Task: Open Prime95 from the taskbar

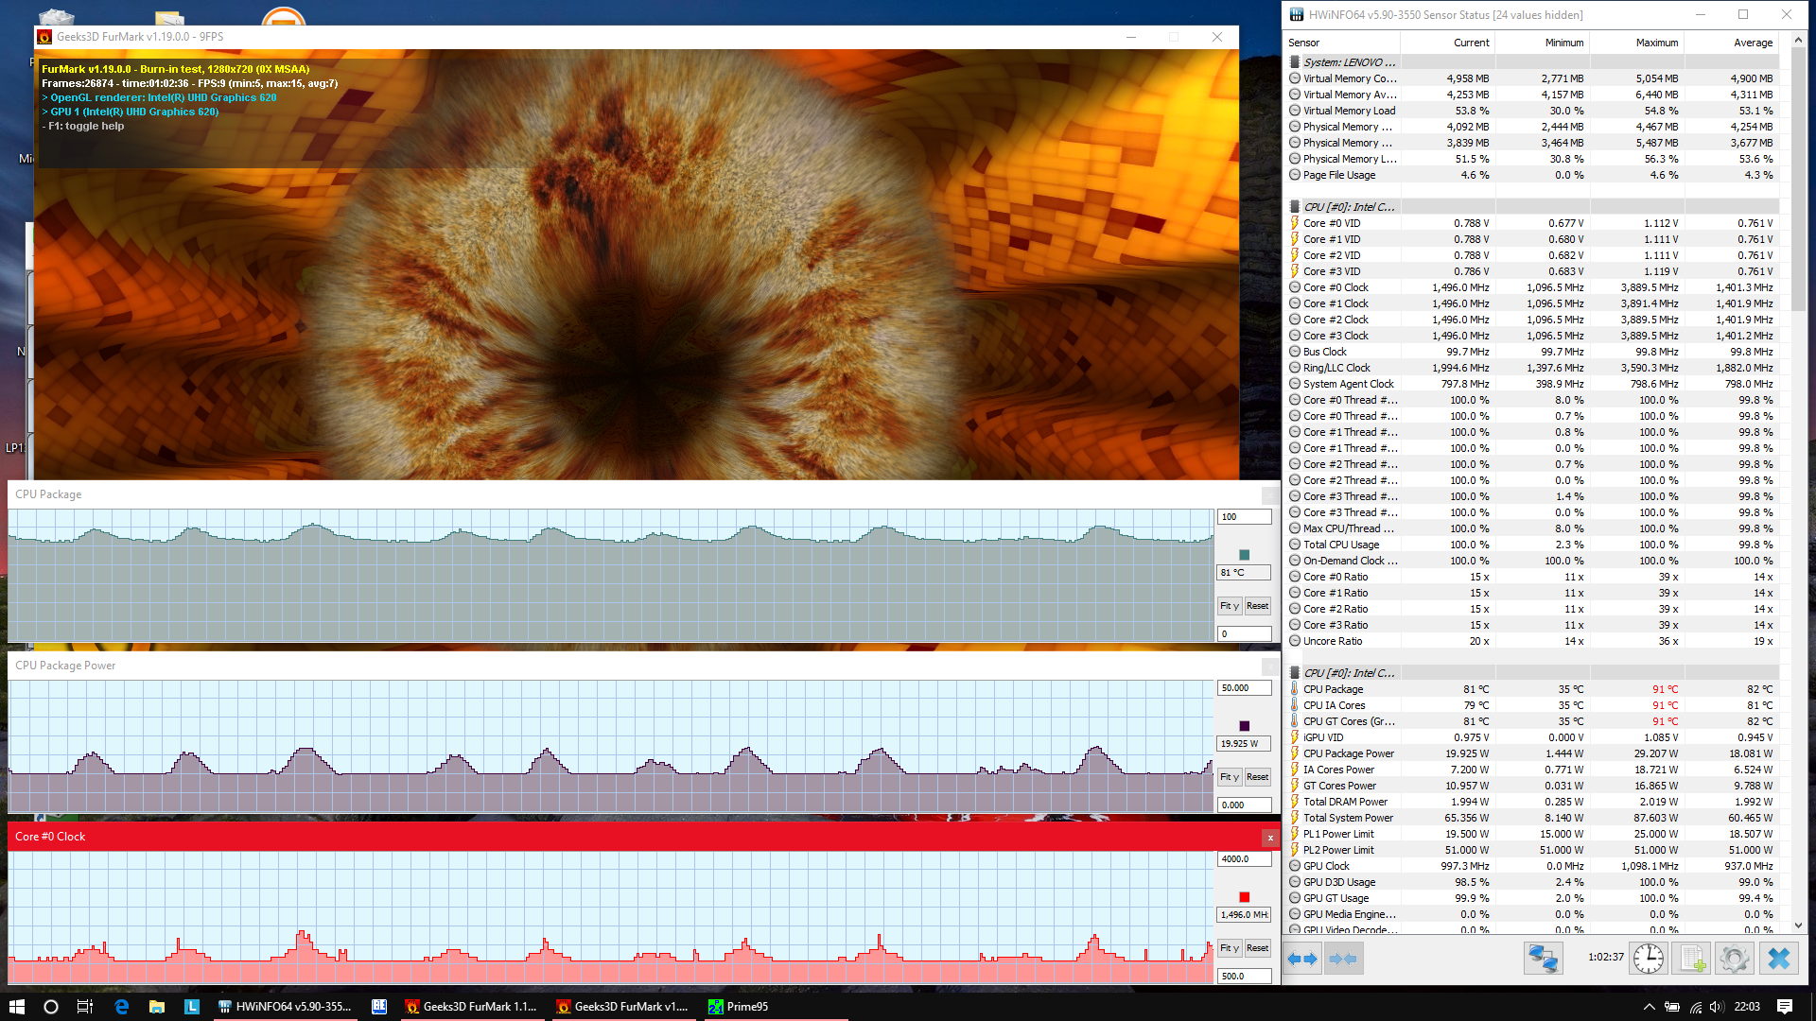Action: click(x=738, y=1007)
